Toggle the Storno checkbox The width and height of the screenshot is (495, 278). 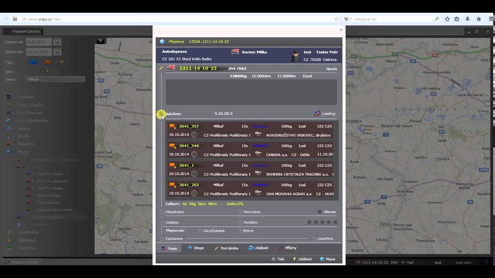click(x=320, y=212)
